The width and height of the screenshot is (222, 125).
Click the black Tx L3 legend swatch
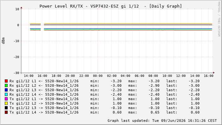pos(6,108)
